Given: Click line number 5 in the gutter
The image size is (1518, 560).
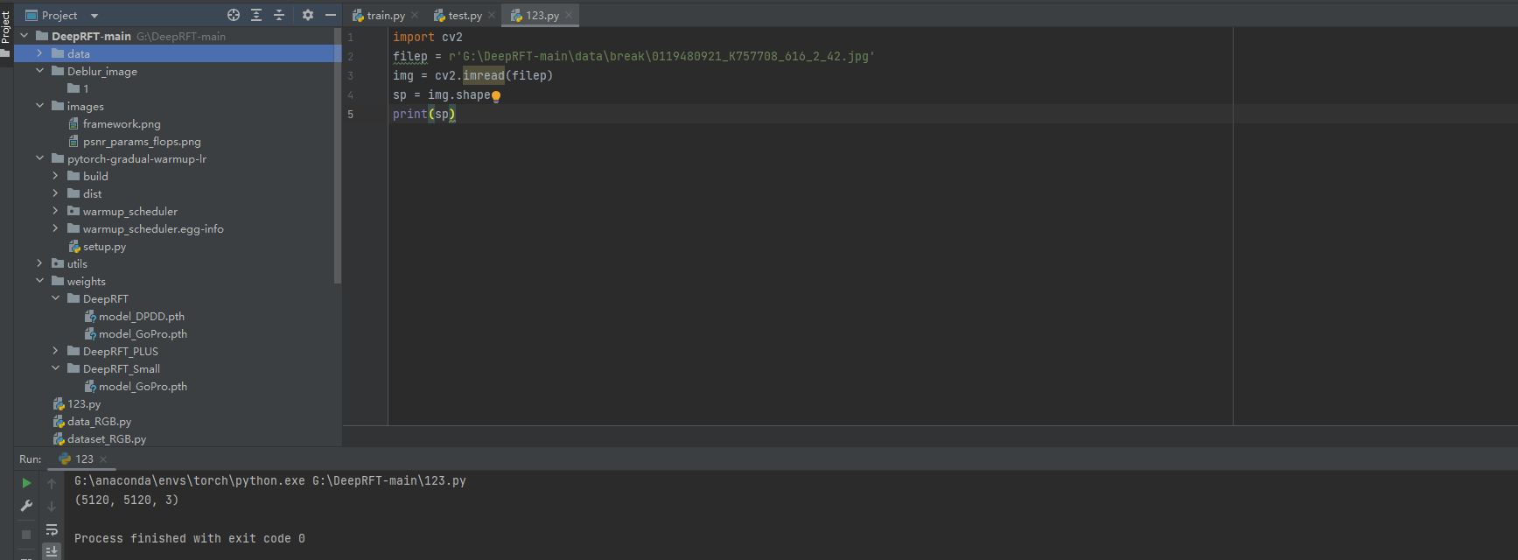Looking at the screenshot, I should (351, 115).
